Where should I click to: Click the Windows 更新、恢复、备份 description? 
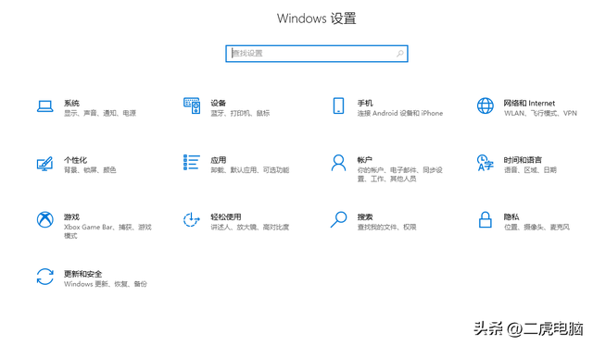click(106, 284)
